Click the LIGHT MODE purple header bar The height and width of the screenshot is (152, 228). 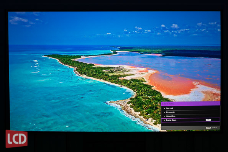click(190, 104)
